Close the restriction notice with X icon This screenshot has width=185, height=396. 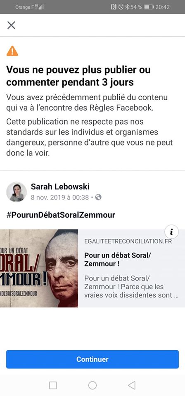(x=12, y=25)
